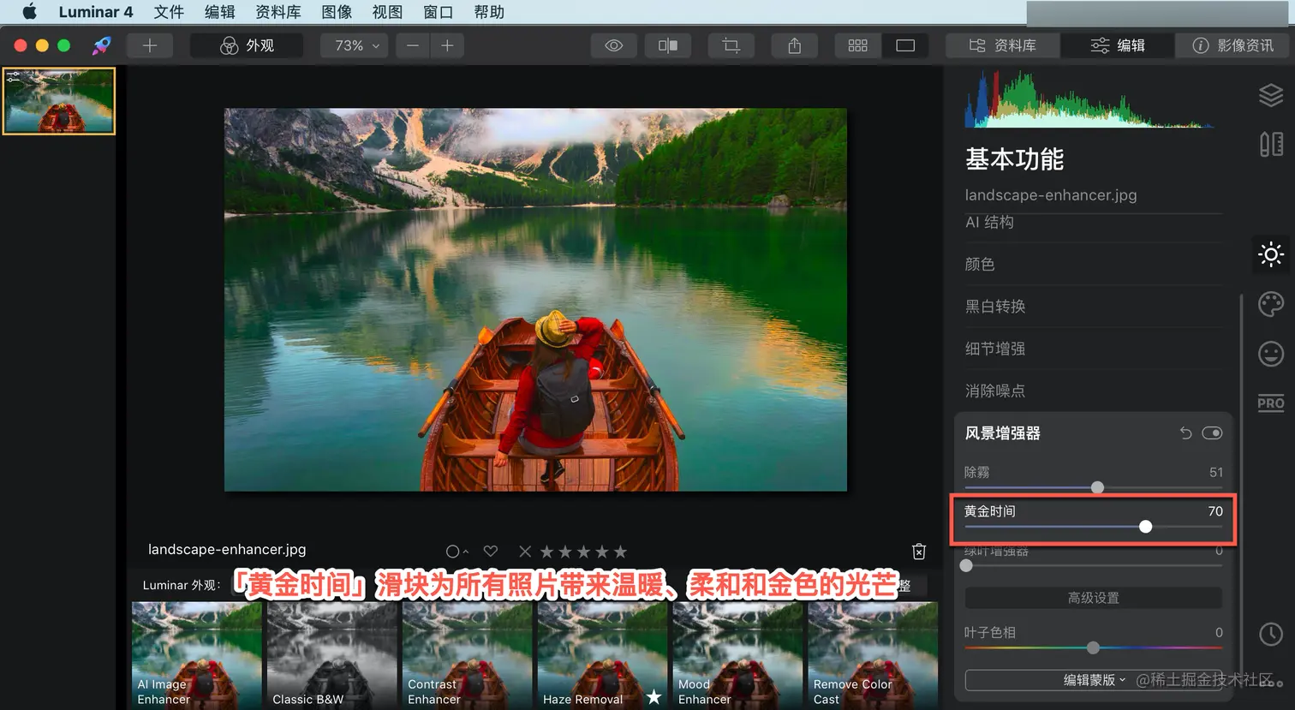Select the filmstrip thumbnail of landscape-enhancer
1295x710 pixels.
[x=59, y=101]
